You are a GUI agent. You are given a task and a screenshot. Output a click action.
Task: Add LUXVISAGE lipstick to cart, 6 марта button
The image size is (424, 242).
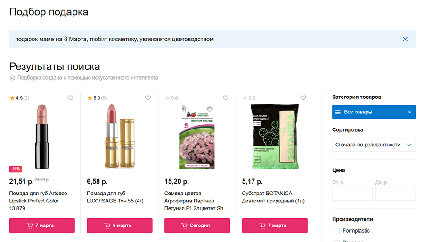120,226
